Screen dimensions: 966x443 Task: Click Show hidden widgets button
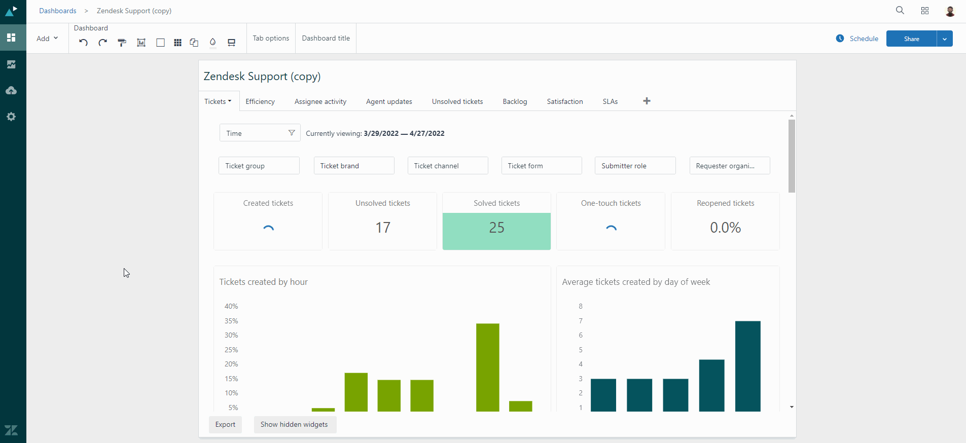point(294,425)
